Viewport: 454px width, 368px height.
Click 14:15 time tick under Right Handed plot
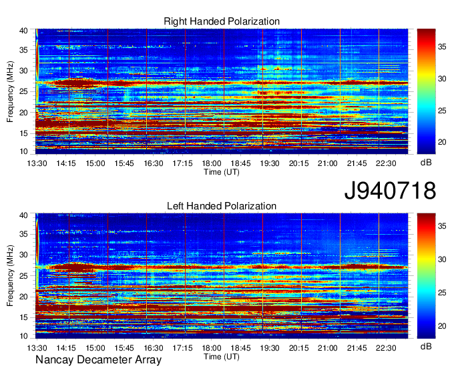(66, 163)
